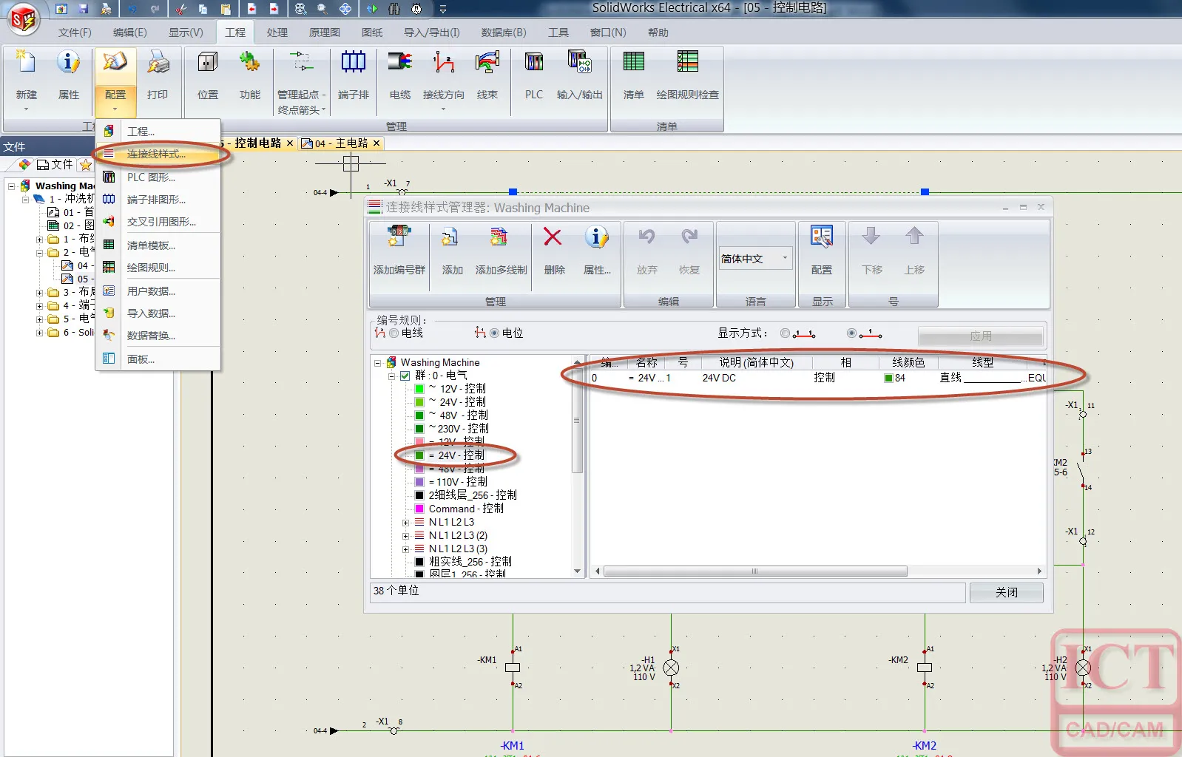Screen dimensions: 1182x757
Task: Open the 原理图 ribbon tab
Action: (324, 33)
